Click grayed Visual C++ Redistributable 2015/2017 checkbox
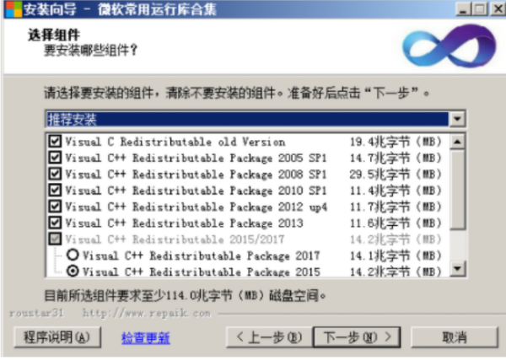The width and height of the screenshot is (506, 360). (55, 239)
